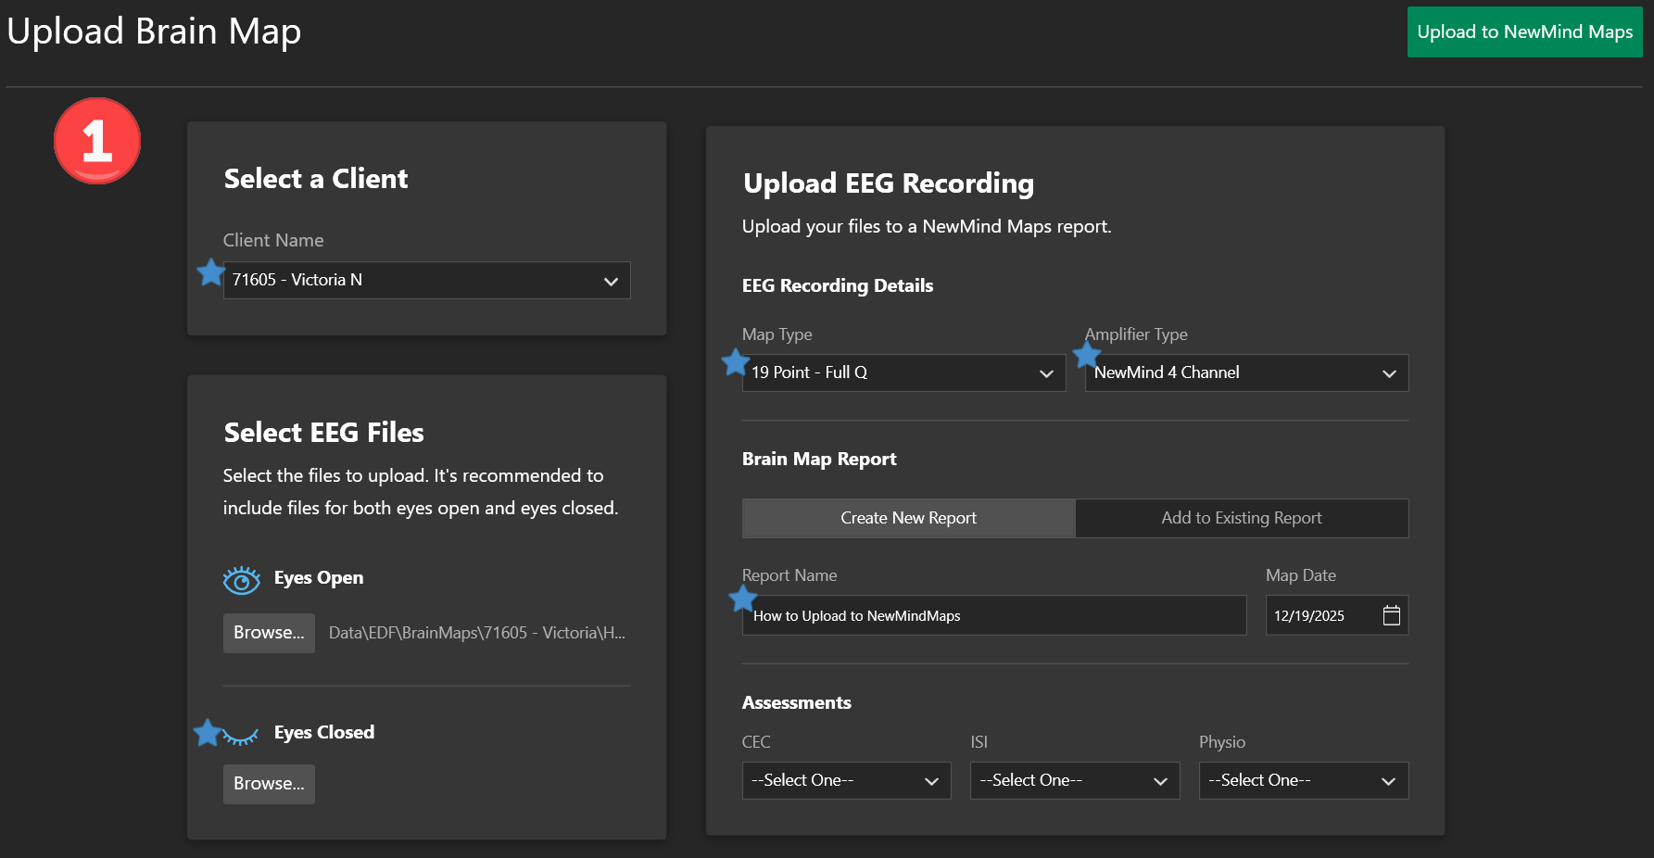1654x858 pixels.
Task: Open the Amplifier Type dropdown
Action: click(1246, 372)
